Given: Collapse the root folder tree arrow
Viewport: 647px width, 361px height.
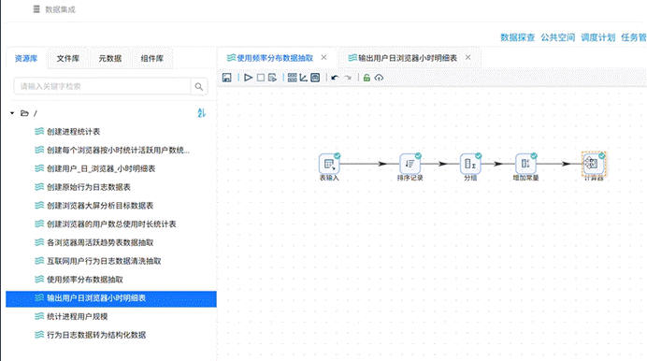Looking at the screenshot, I should [12, 113].
